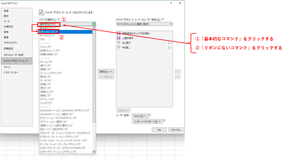Click the autosave toggle command icon

click(x=119, y=33)
